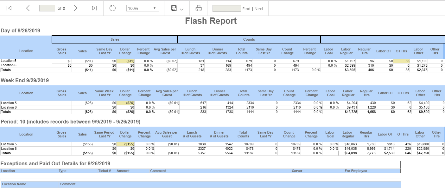This screenshot has width=445, height=192.
Task: Click the Amount column header in Exceptions
Action: pos(123,171)
